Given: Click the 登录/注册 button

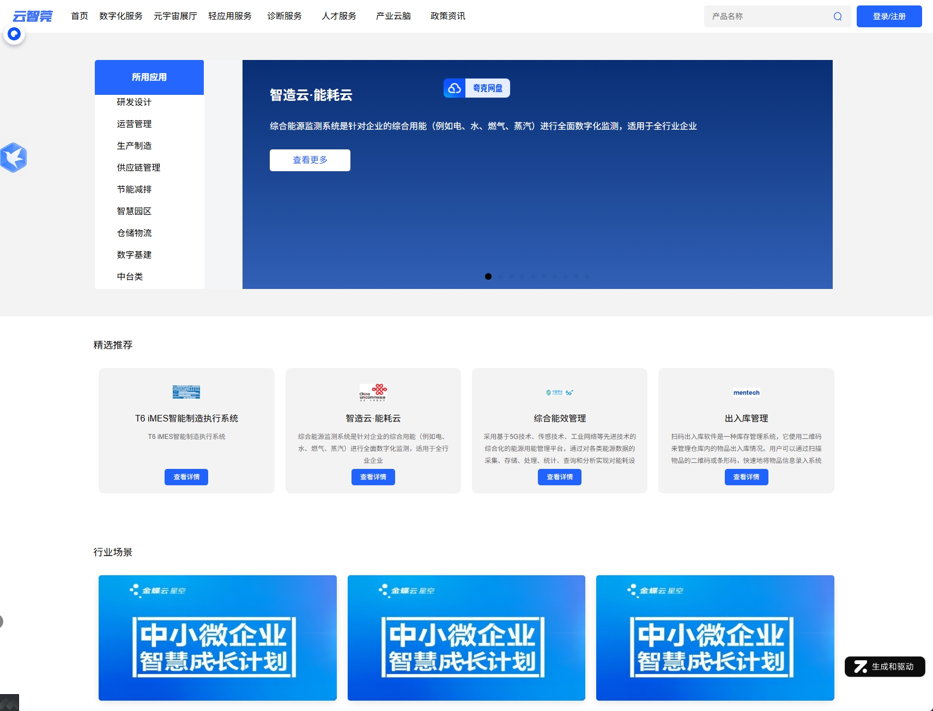Looking at the screenshot, I should click(x=889, y=16).
